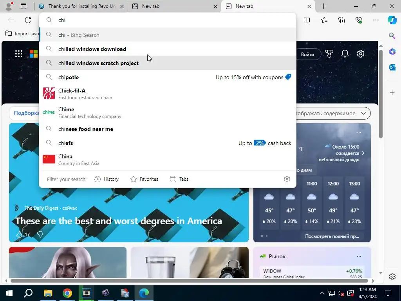Viewport: 401px width, 301px height.
Task: Open Microsoft Rewards trophy icon
Action: coord(329,54)
